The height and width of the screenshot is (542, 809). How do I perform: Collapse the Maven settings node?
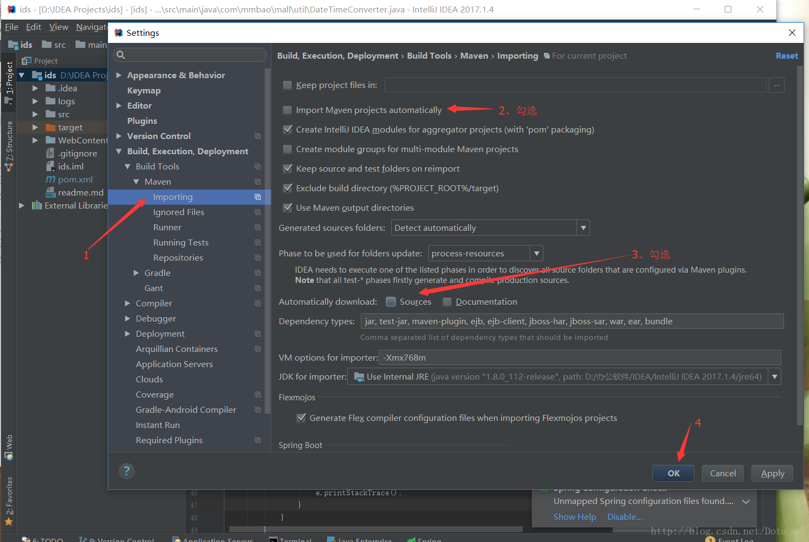pyautogui.click(x=136, y=181)
